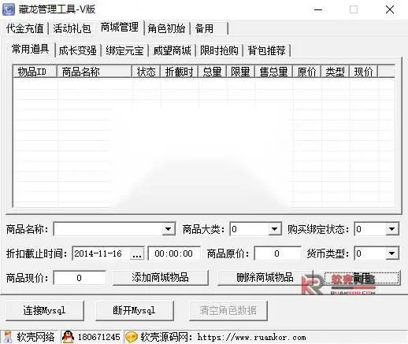408x344 pixels.
Task: Open the 角色初始 tab
Action: (166, 28)
